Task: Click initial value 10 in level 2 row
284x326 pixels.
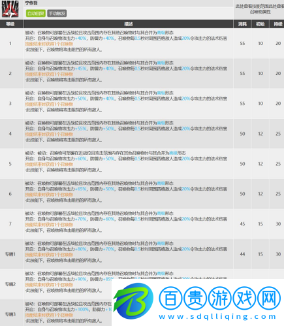Action: [260, 74]
